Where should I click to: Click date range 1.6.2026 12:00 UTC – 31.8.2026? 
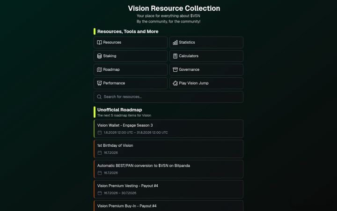(x=136, y=133)
